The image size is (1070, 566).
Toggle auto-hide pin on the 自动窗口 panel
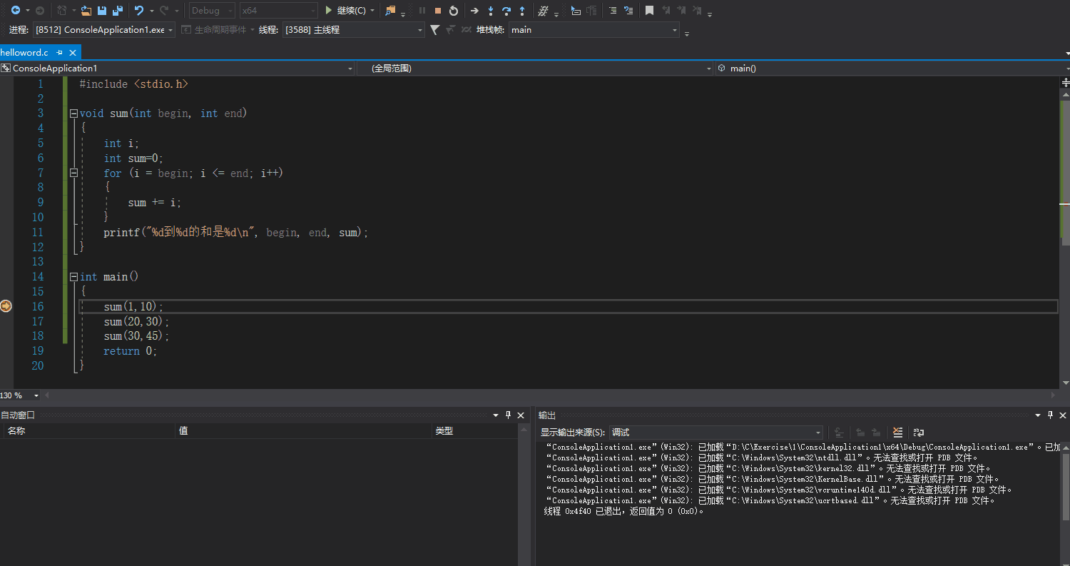508,415
